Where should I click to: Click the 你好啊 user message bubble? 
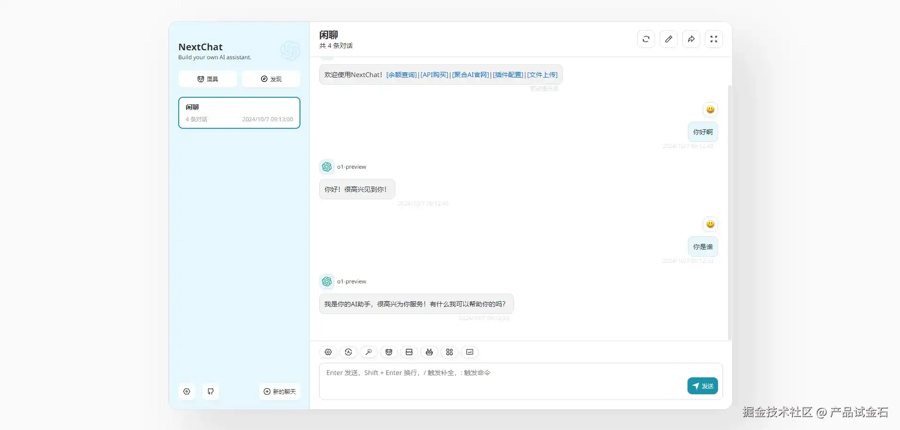703,132
